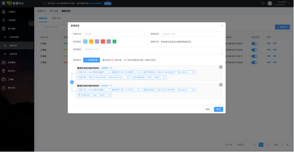Open the help question-mark icon
Image resolution: width=294 pixels, height=152 pixels.
pyautogui.click(x=263, y=3)
